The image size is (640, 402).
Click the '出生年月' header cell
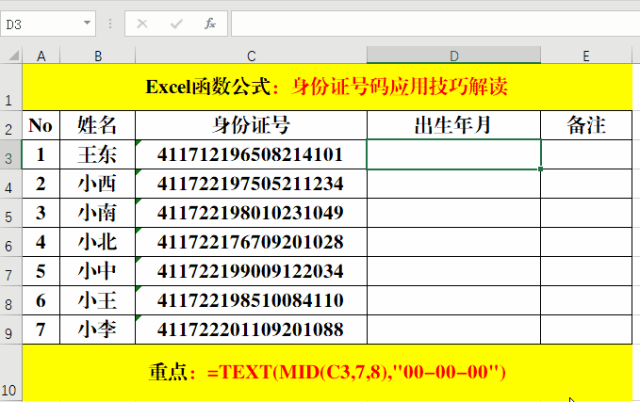click(x=454, y=125)
